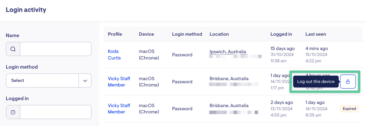Screen dimensions: 366x126
Task: Click the Login method column header
Action: tap(187, 34)
